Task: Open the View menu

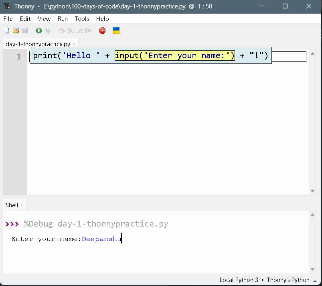Action: 44,19
